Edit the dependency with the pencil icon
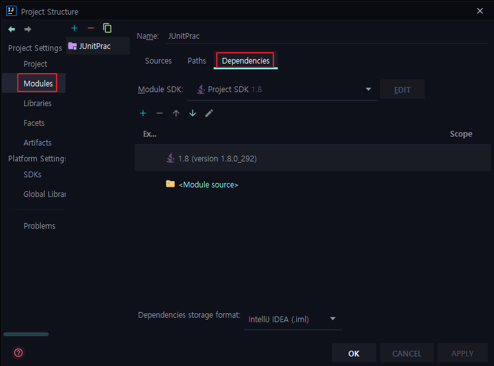Image resolution: width=494 pixels, height=366 pixels. [x=209, y=113]
